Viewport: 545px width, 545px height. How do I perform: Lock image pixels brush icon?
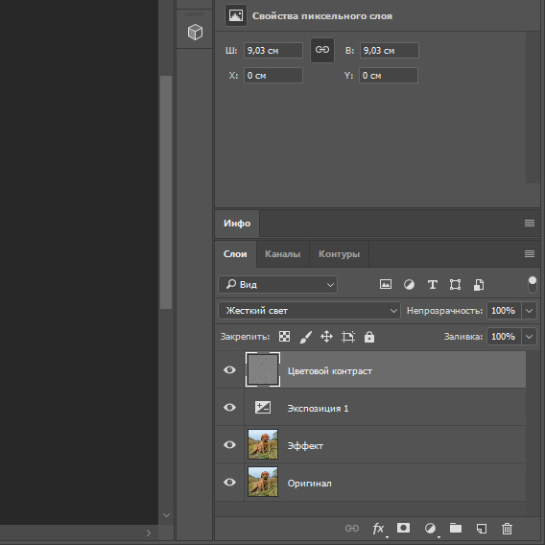[x=305, y=337]
